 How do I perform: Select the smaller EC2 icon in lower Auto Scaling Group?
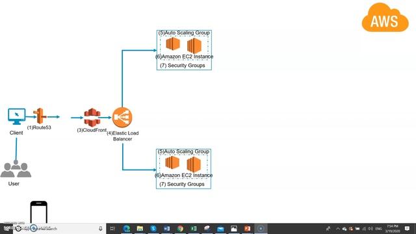pyautogui.click(x=172, y=162)
